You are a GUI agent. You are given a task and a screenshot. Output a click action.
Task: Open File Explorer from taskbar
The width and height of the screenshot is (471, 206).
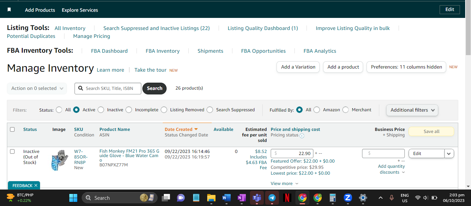211,198
